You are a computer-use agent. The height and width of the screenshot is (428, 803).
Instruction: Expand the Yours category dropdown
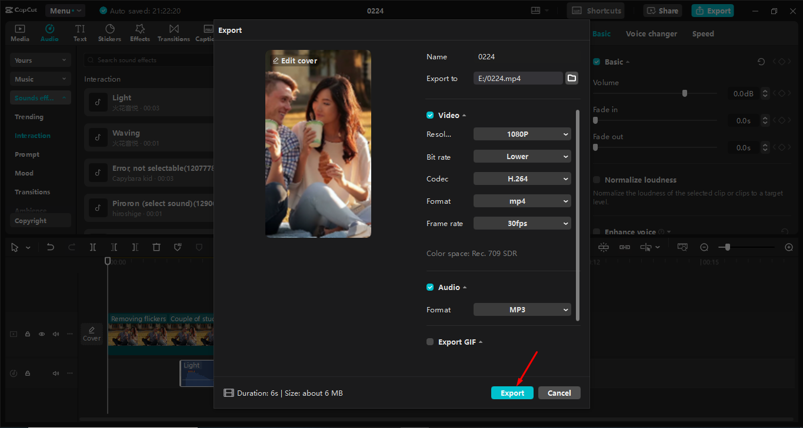point(41,60)
